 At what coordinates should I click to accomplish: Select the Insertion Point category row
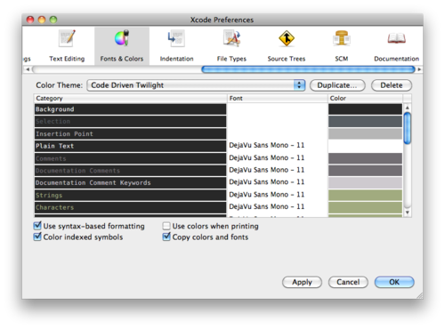click(x=130, y=133)
